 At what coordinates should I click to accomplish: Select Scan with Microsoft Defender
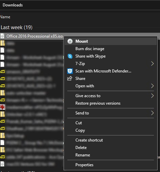(x=111, y=71)
